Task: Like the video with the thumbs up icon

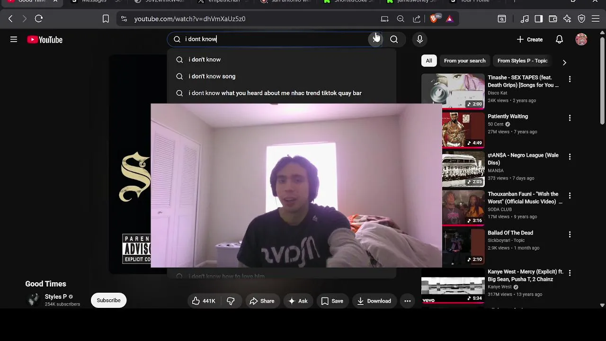Action: 204,301
